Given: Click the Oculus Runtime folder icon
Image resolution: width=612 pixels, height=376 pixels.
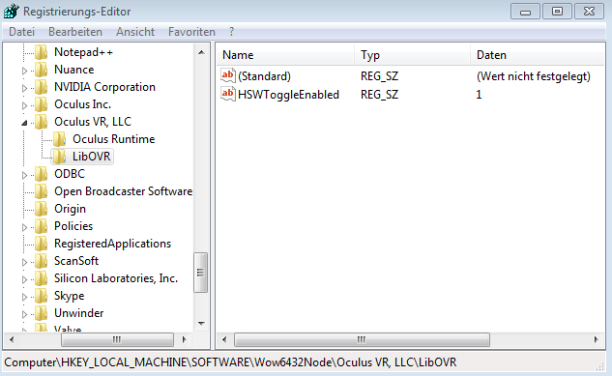Looking at the screenshot, I should (x=60, y=139).
